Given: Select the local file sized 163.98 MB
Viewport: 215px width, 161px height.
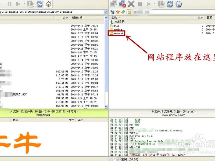Looking at the screenshot, I should [52, 106].
